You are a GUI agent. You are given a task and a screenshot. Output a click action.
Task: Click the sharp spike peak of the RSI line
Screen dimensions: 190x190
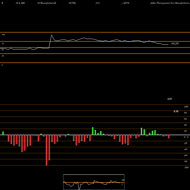(x=51, y=35)
